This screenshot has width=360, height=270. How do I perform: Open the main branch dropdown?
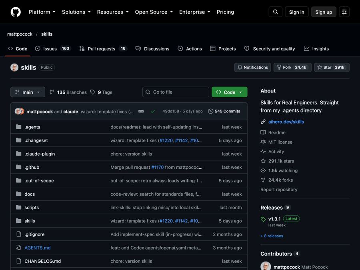(28, 92)
